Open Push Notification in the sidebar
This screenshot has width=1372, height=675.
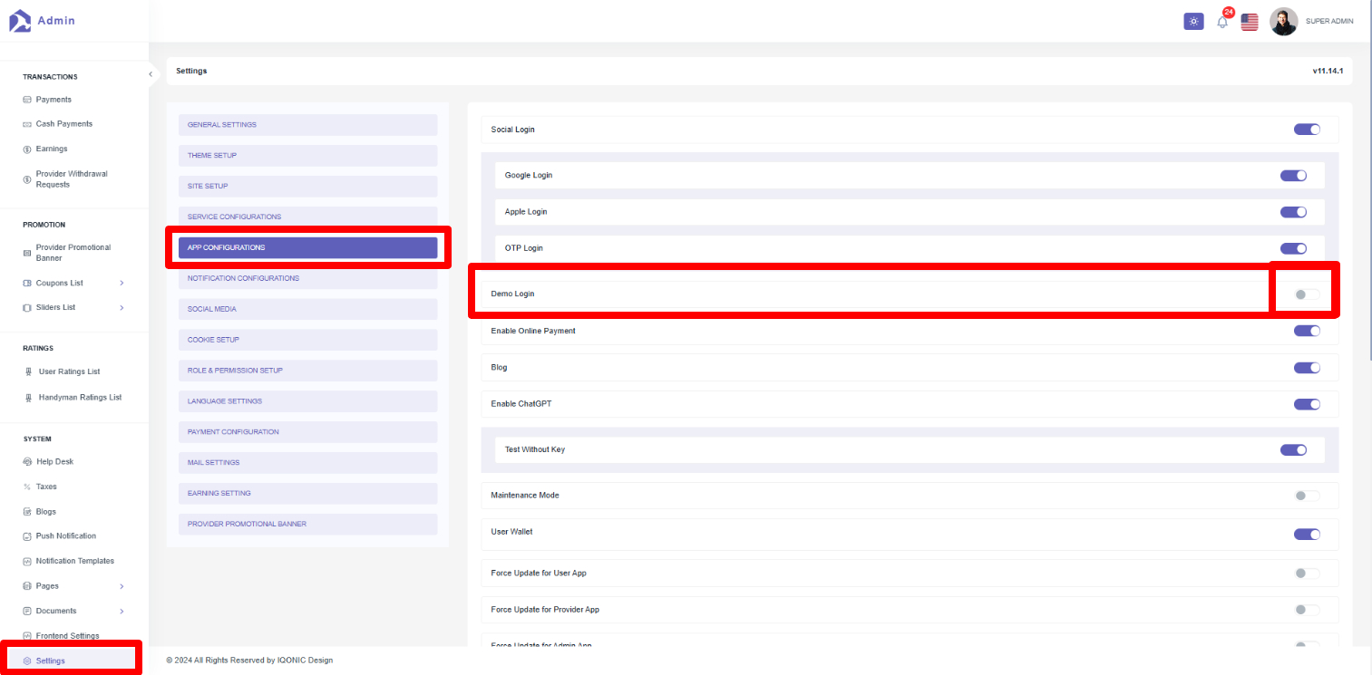pos(65,536)
